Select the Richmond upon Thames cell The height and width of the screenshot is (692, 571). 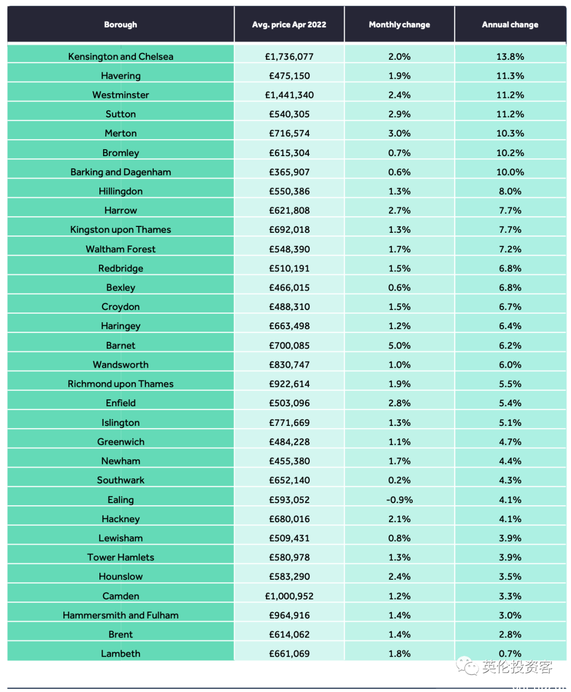pos(121,384)
